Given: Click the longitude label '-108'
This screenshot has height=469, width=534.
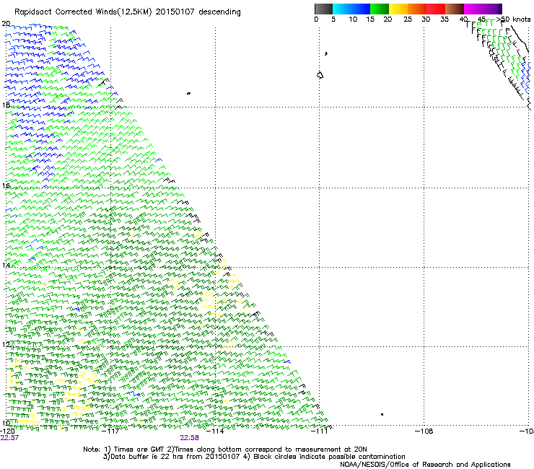Looking at the screenshot, I should pos(424,431).
